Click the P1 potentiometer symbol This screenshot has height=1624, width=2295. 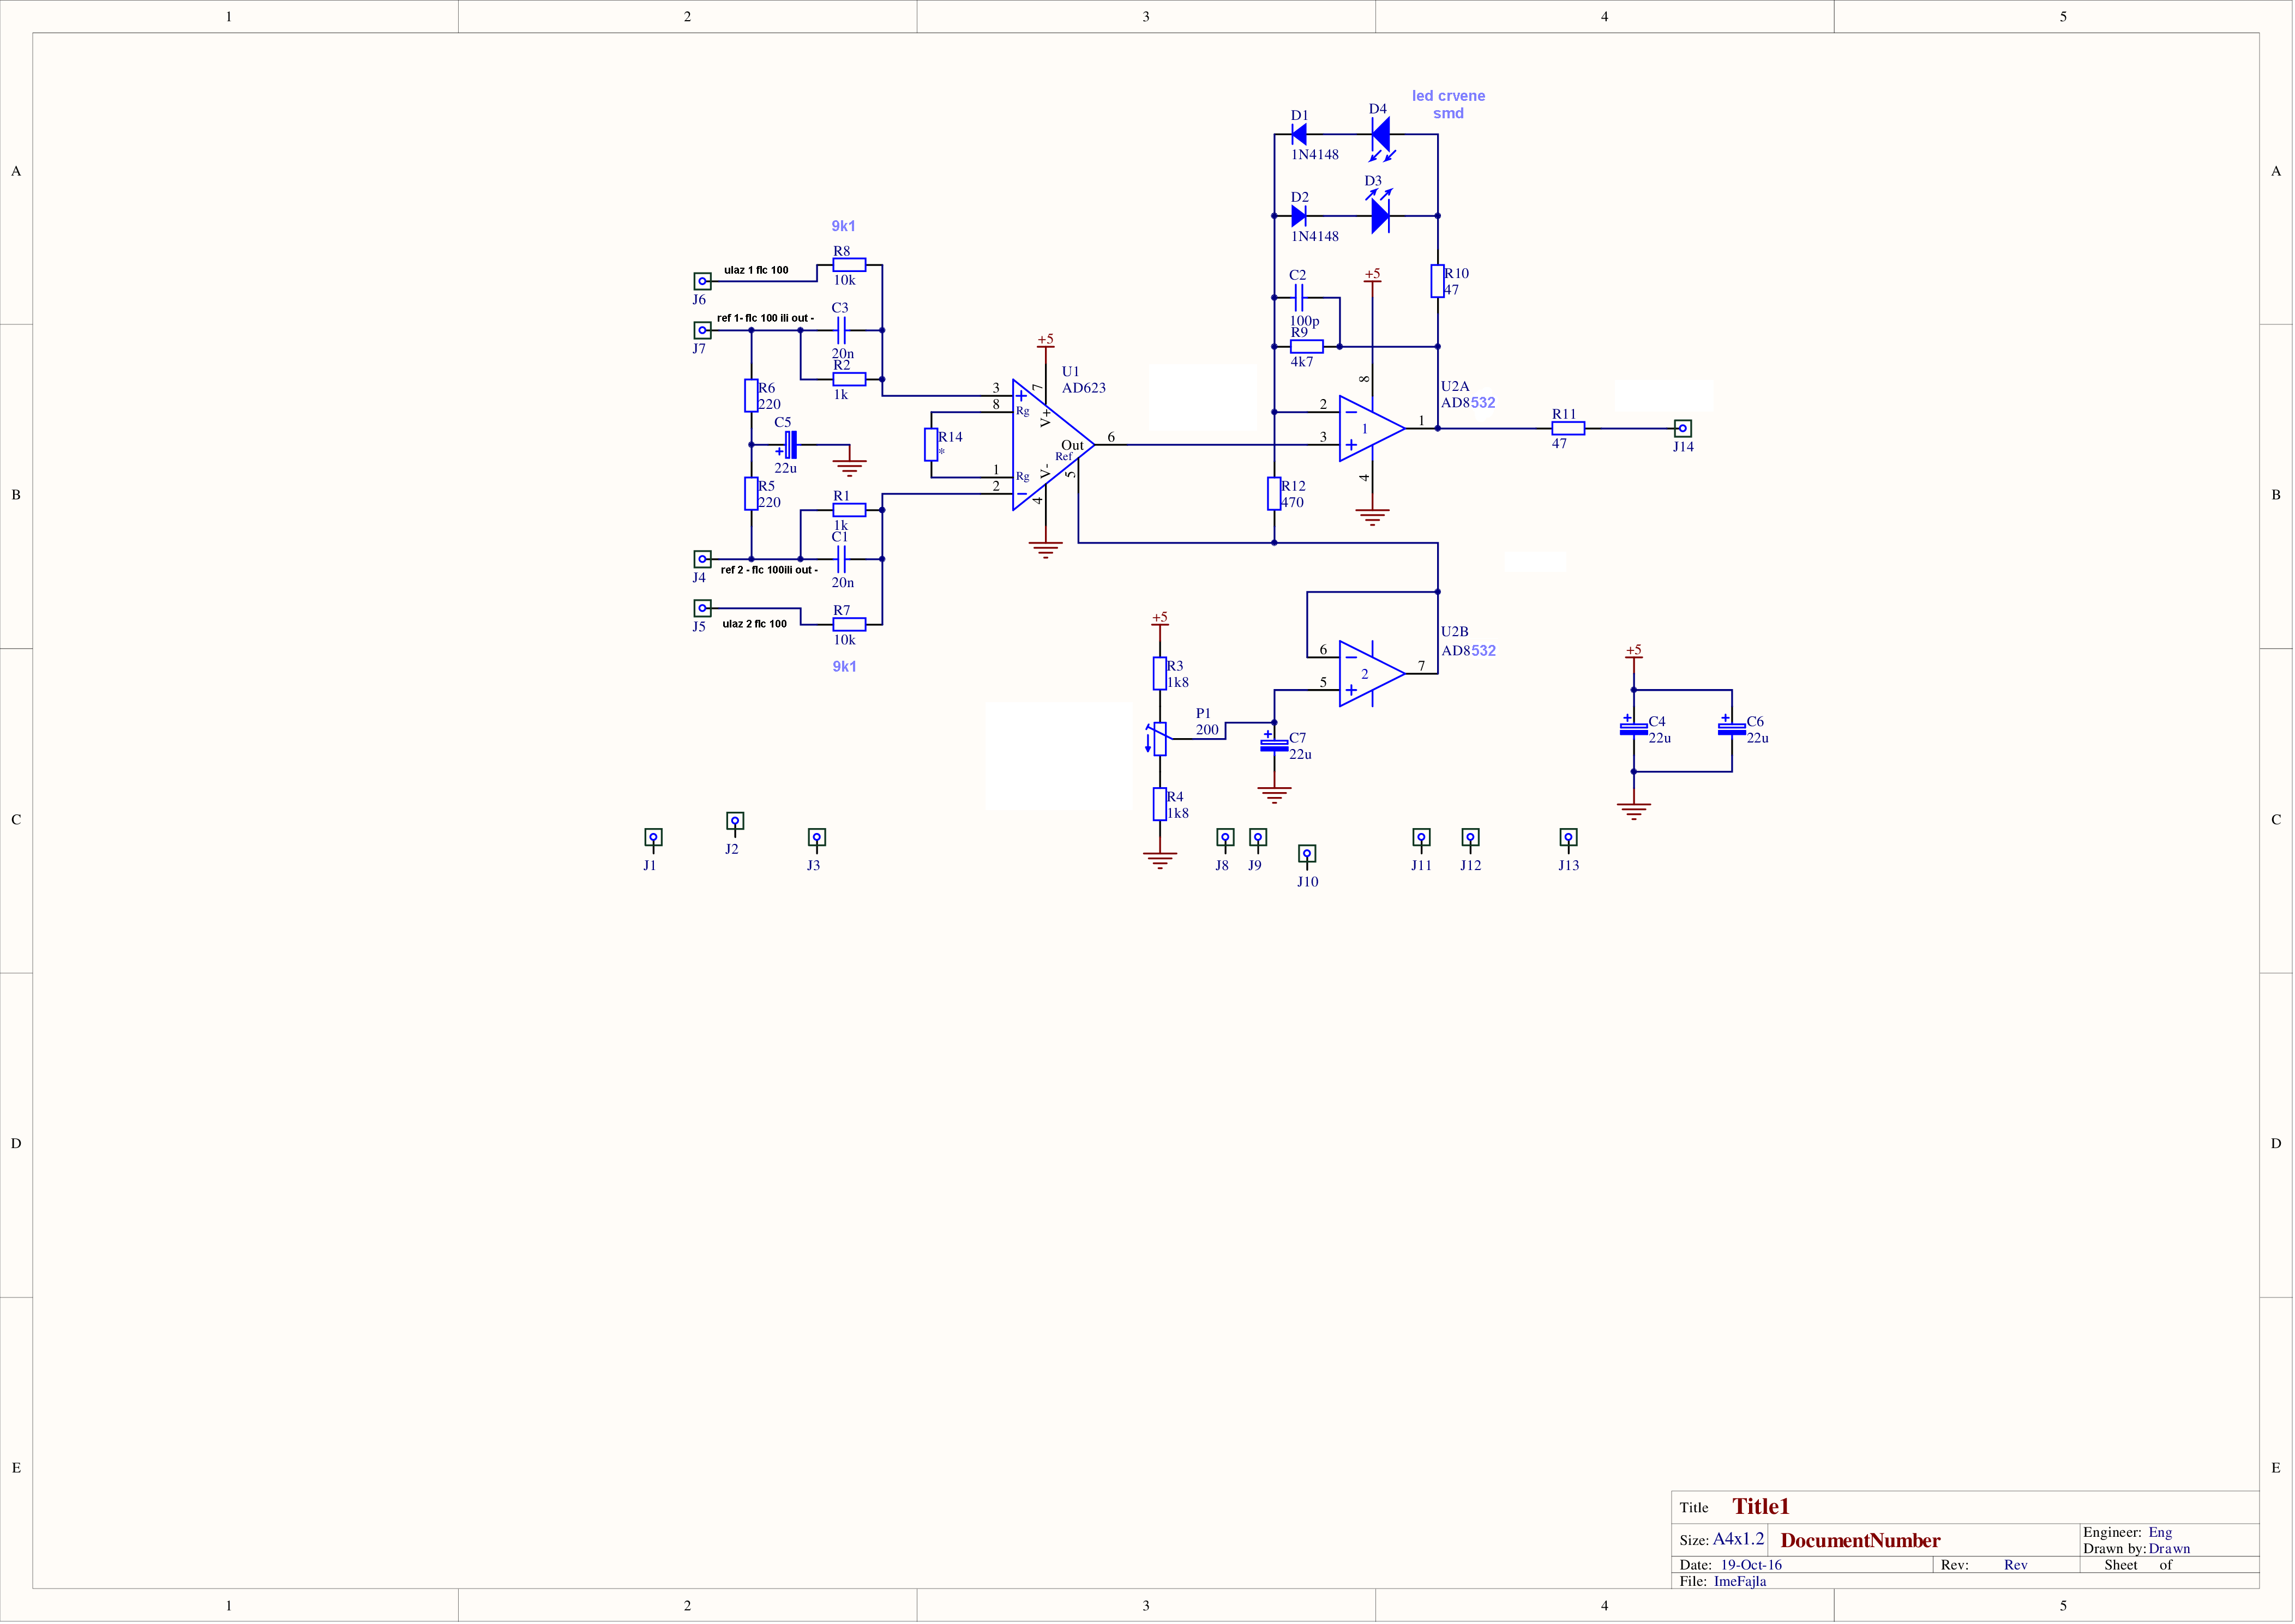(1161, 739)
